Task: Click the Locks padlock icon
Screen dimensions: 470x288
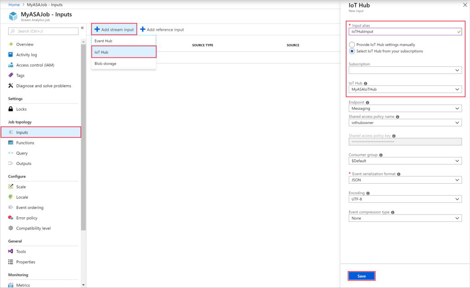Action: 11,109
